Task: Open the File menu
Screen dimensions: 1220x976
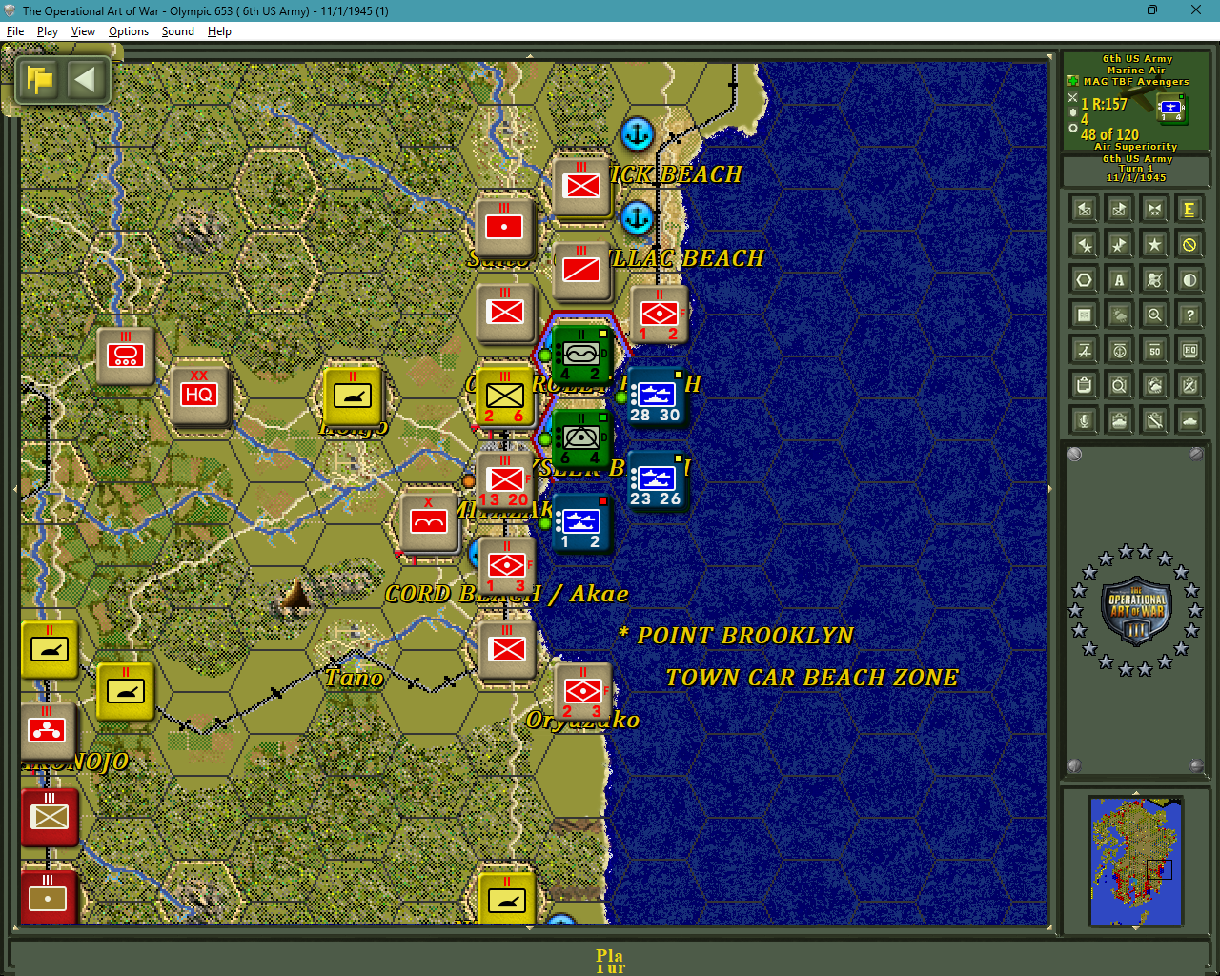Action: [15, 31]
